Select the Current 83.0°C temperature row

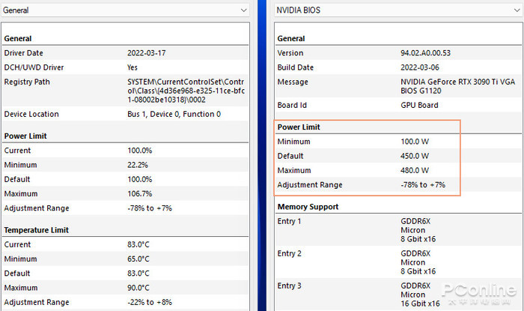[125, 244]
